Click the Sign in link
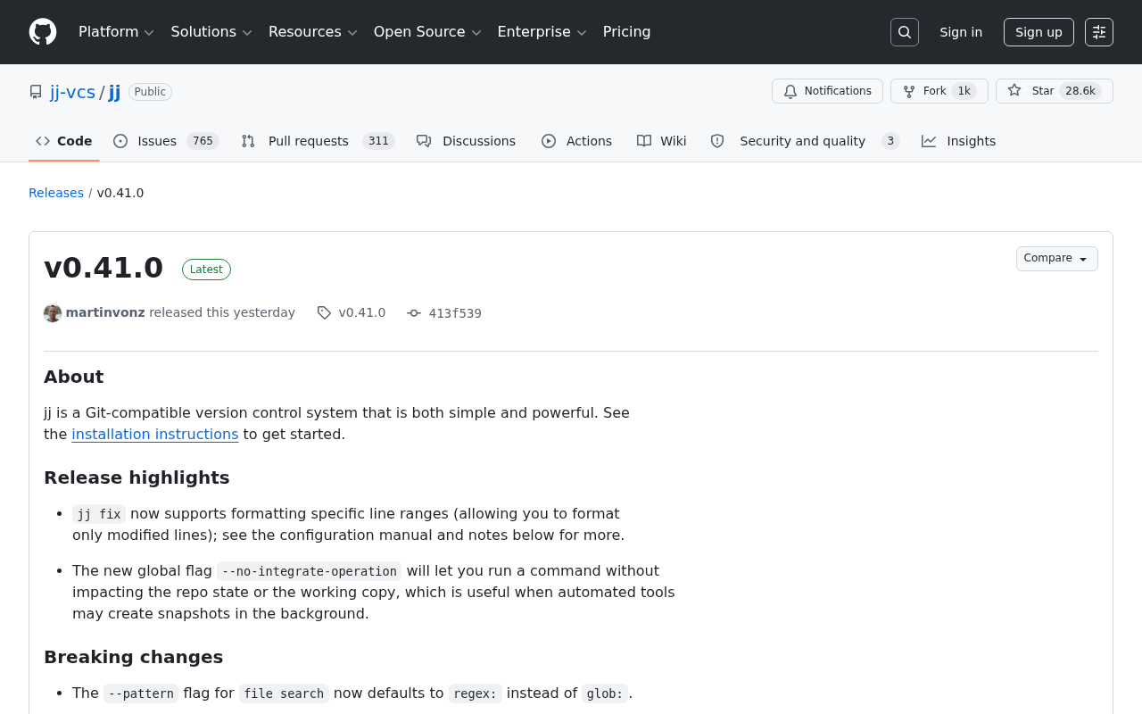Image resolution: width=1142 pixels, height=714 pixels. click(961, 32)
